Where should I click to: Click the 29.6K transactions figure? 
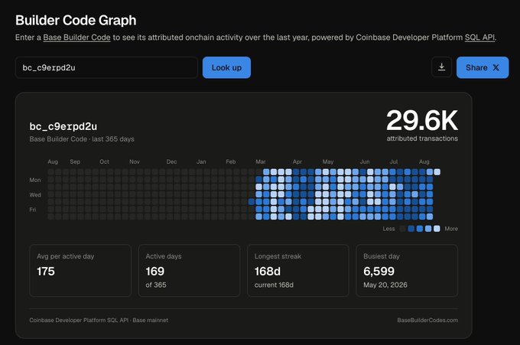(x=422, y=120)
